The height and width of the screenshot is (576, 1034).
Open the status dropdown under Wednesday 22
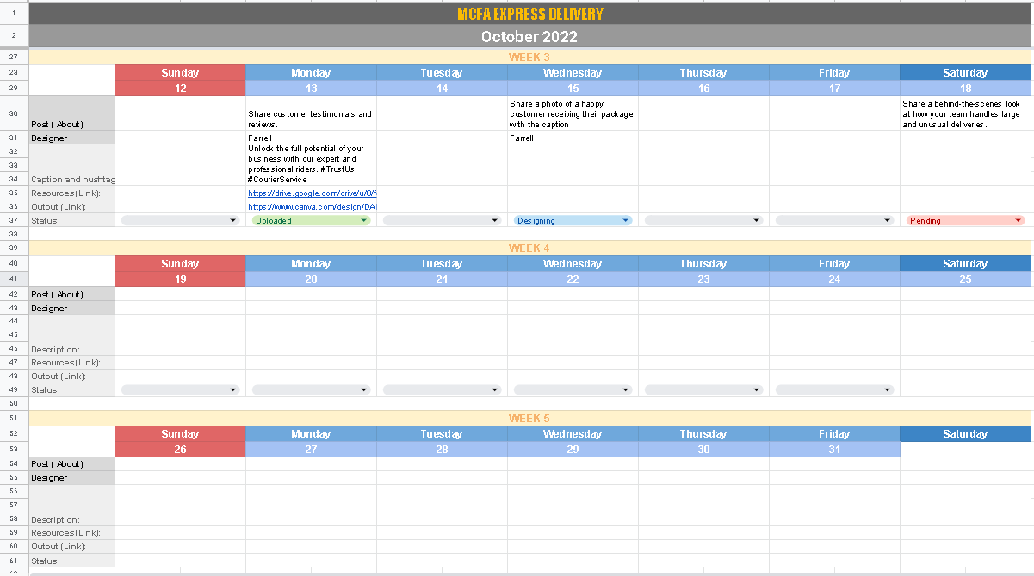[x=573, y=389]
